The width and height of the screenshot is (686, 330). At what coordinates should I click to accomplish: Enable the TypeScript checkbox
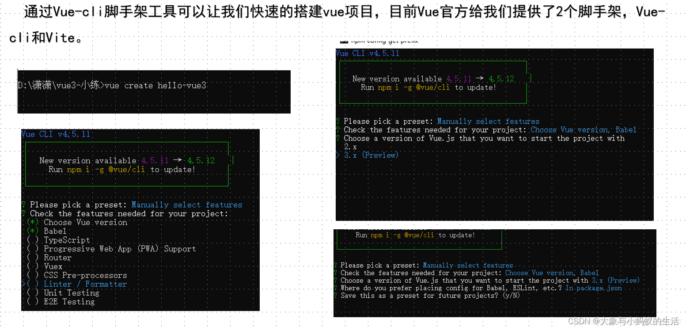pyautogui.click(x=33, y=240)
